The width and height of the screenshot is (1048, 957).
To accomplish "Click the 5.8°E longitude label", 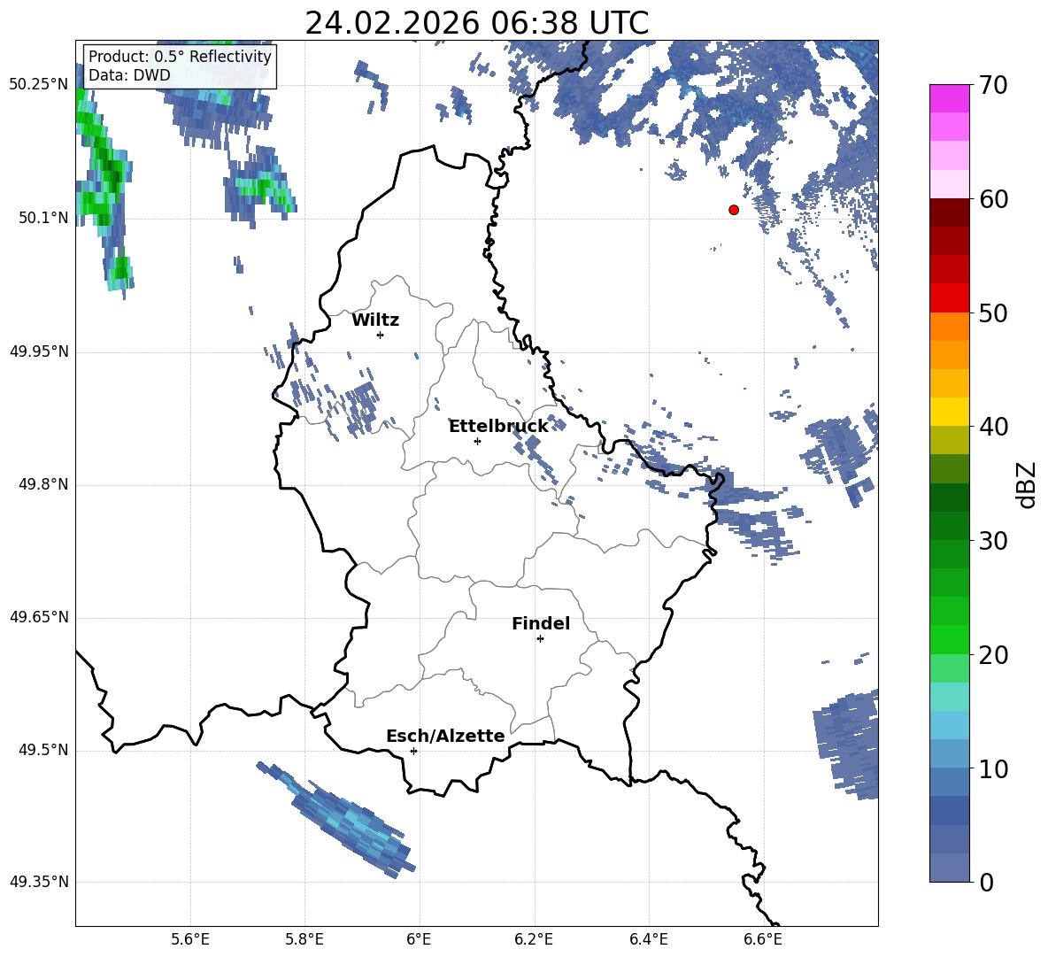I will tap(304, 939).
